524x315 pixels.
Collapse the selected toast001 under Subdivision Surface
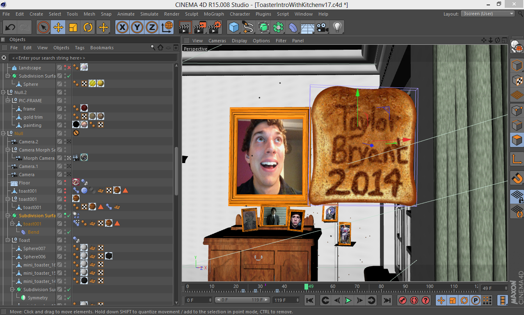click(x=13, y=224)
